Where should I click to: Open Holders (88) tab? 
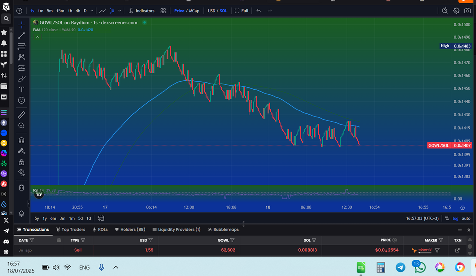130,230
